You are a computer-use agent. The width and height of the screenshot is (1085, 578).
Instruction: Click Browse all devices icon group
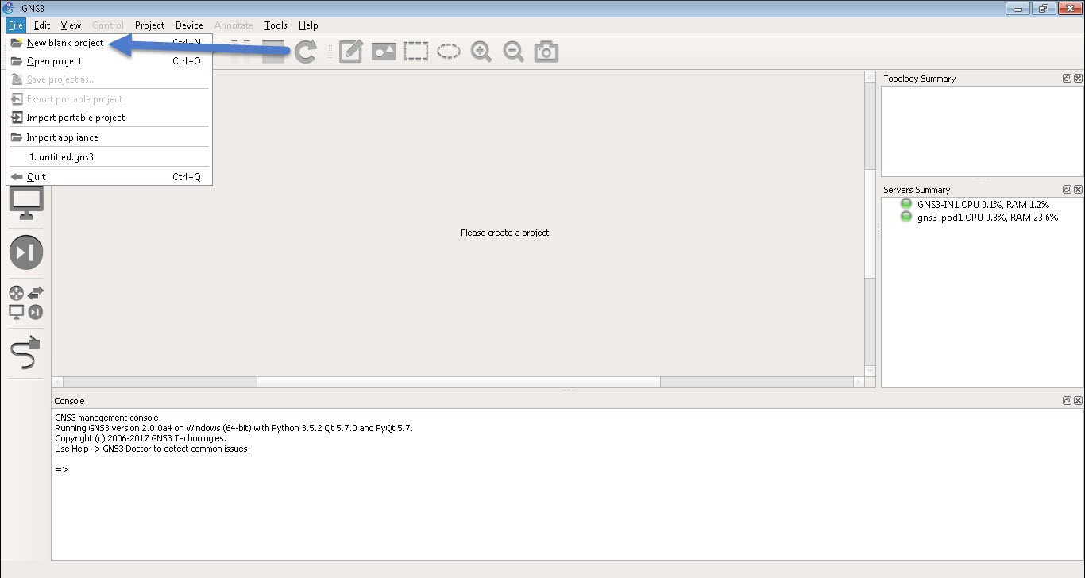click(x=26, y=302)
